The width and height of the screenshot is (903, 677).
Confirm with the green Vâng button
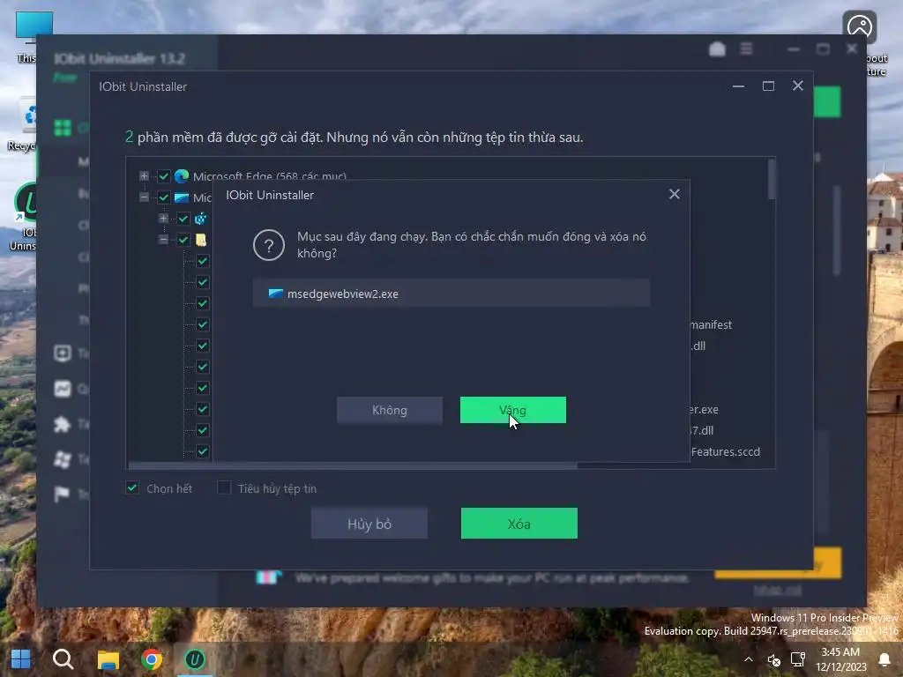pyautogui.click(x=512, y=410)
